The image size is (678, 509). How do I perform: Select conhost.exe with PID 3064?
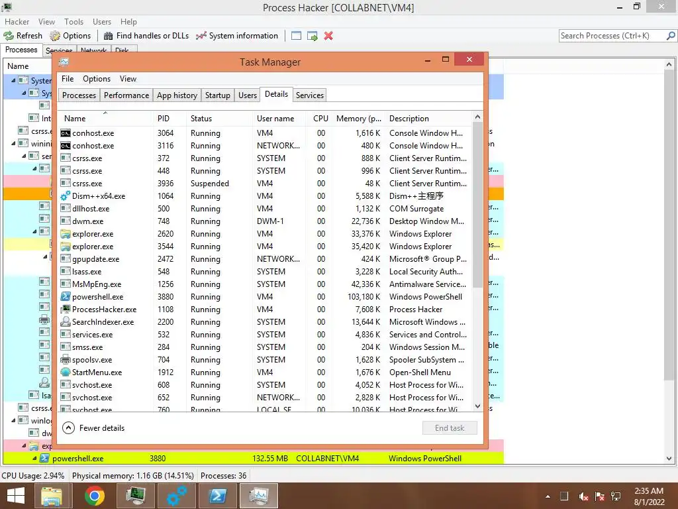pyautogui.click(x=265, y=133)
